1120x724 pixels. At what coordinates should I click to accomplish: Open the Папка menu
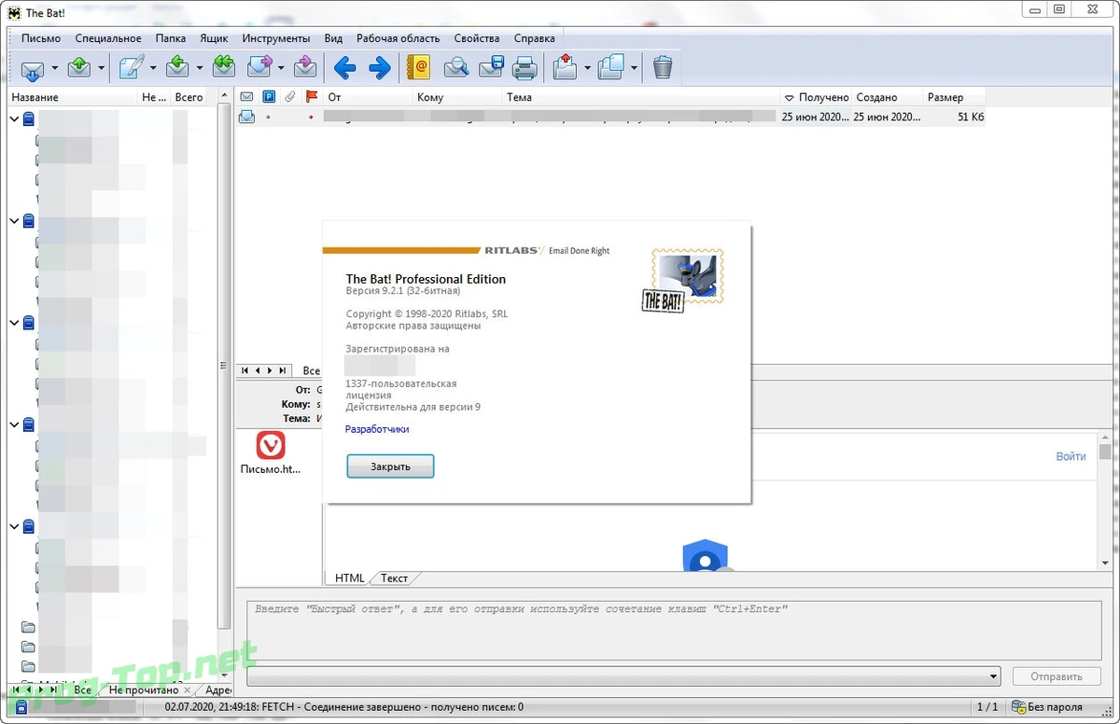(171, 38)
